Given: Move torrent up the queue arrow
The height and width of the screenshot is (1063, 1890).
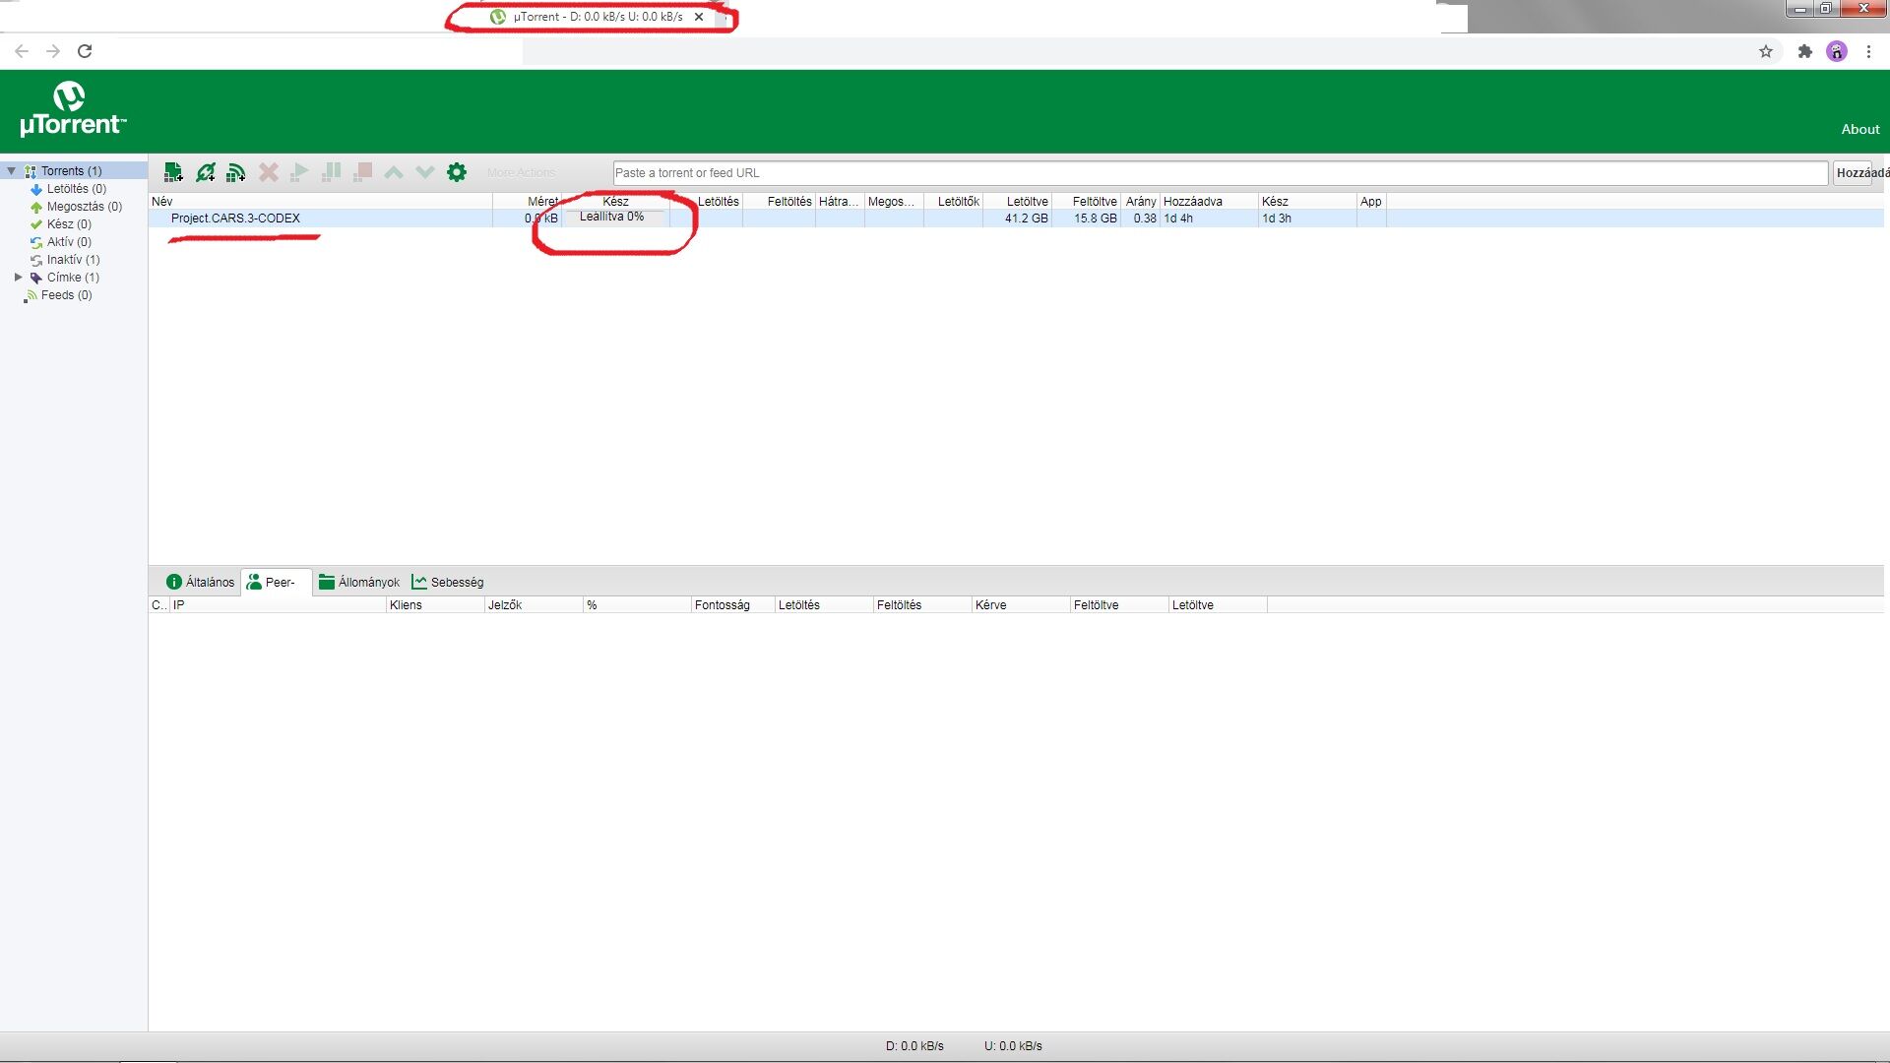Looking at the screenshot, I should click(x=394, y=172).
